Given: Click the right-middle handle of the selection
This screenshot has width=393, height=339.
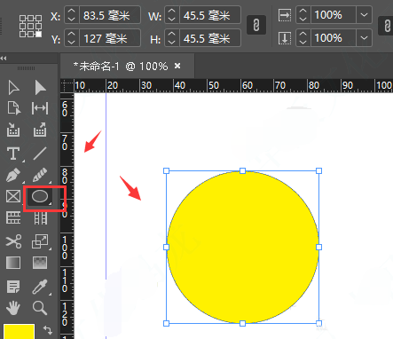Looking at the screenshot, I should (318, 247).
